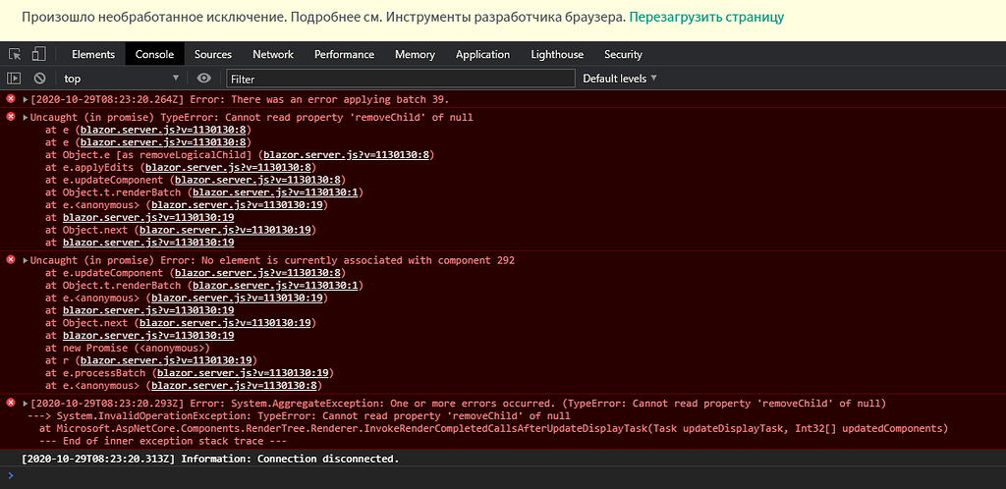1006x489 pixels.
Task: Expand the removeChild TypeError entry
Action: [x=26, y=118]
